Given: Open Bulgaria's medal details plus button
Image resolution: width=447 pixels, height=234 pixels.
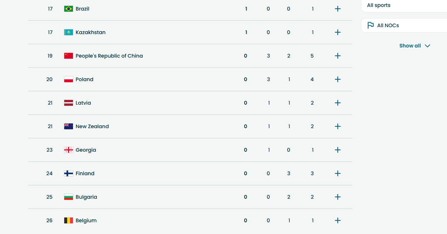Looking at the screenshot, I should [337, 197].
